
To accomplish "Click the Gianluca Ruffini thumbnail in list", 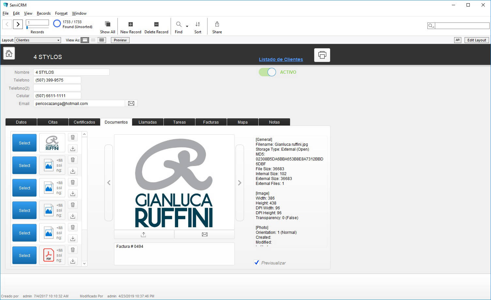I will click(52, 143).
